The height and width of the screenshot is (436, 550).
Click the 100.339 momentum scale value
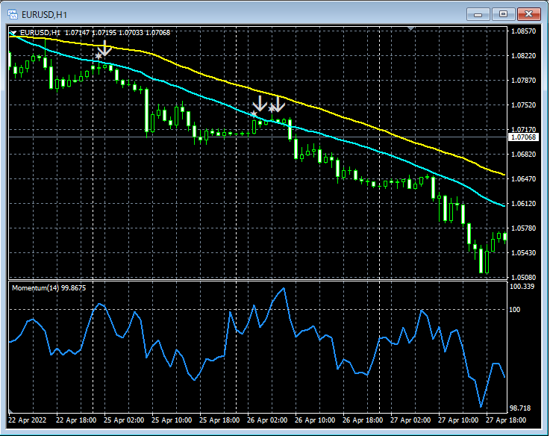pyautogui.click(x=522, y=287)
